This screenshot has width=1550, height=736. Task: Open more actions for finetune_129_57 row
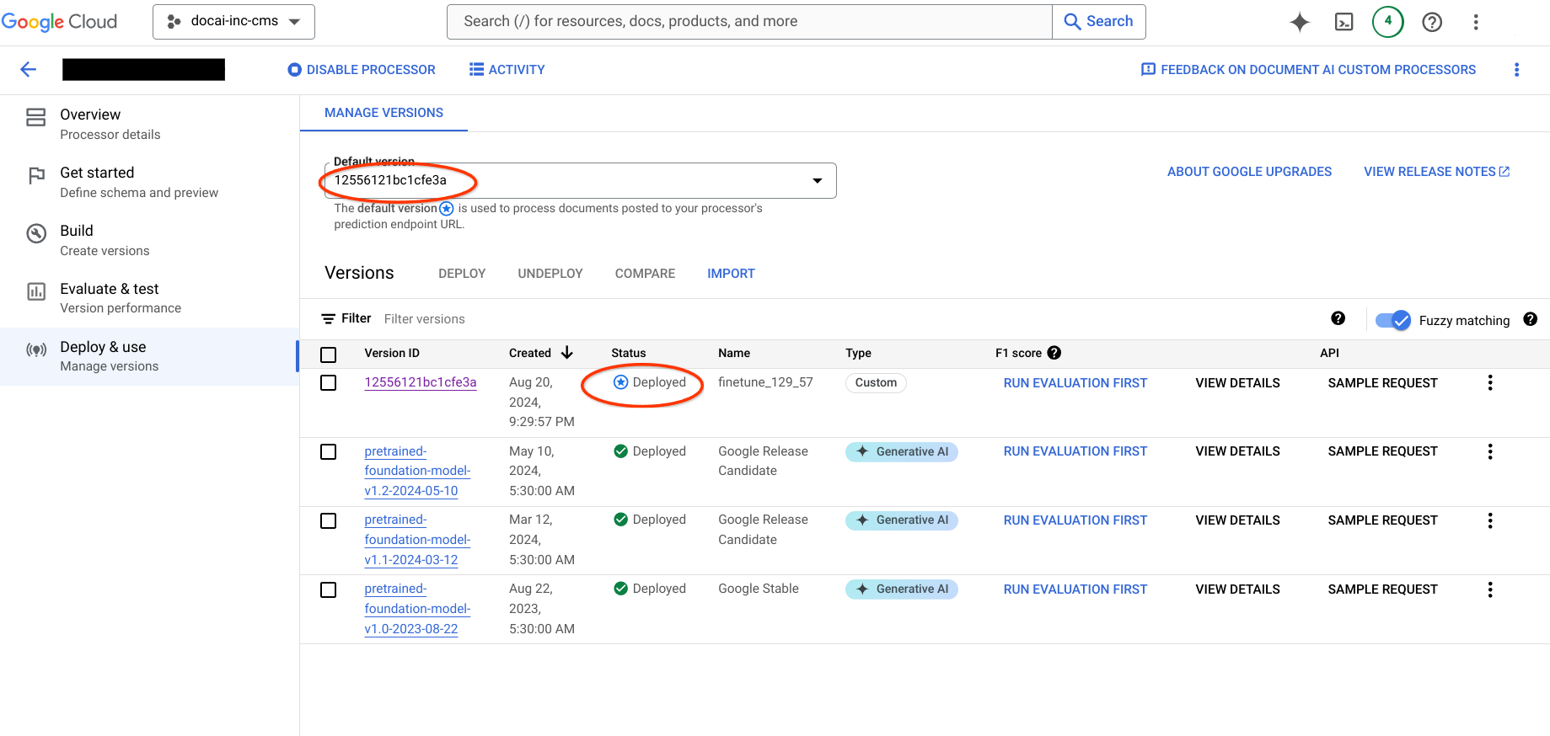[1489, 383]
